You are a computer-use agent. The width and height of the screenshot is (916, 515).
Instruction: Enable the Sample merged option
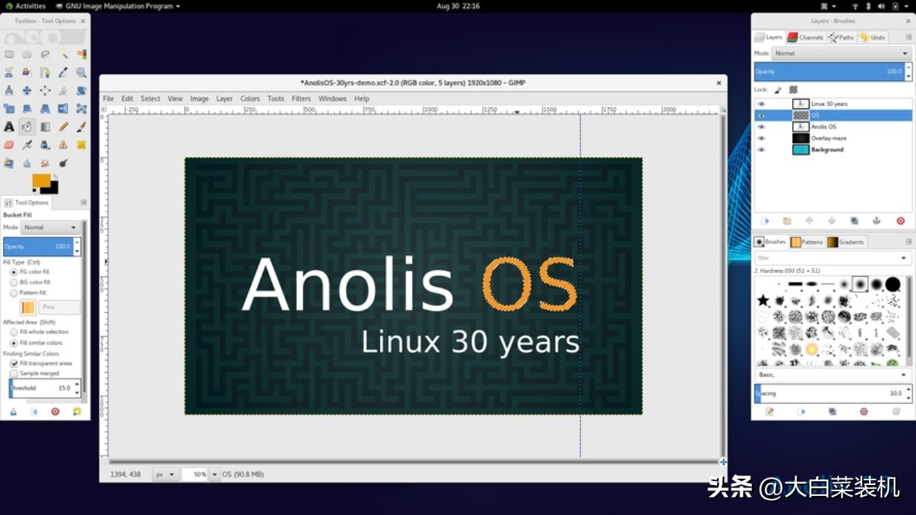click(14, 373)
